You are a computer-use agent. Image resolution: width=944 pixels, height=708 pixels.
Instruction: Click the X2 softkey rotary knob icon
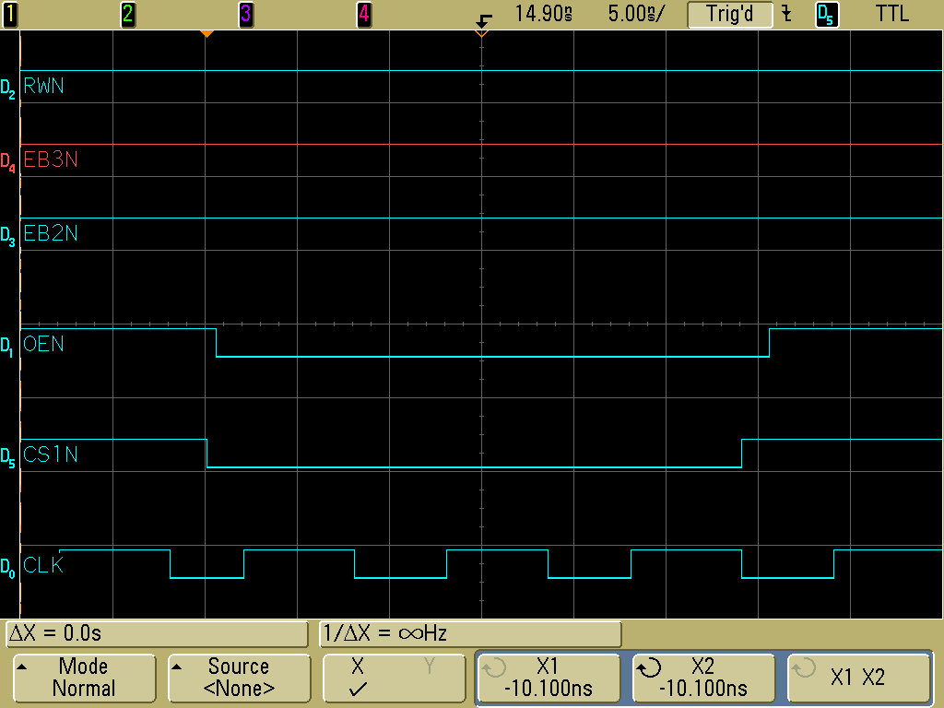point(649,667)
